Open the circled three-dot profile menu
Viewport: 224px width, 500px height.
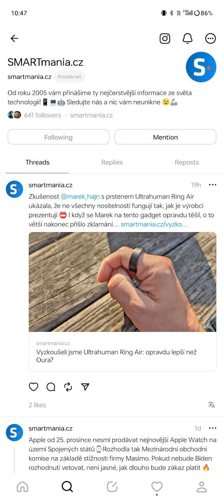[x=210, y=39]
